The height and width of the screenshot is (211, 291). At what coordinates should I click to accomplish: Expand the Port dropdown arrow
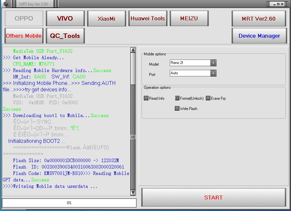pos(214,73)
